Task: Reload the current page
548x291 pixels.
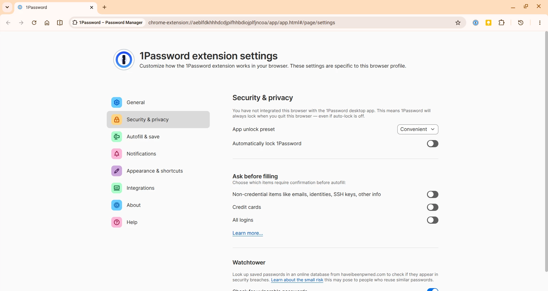Action: pyautogui.click(x=34, y=23)
